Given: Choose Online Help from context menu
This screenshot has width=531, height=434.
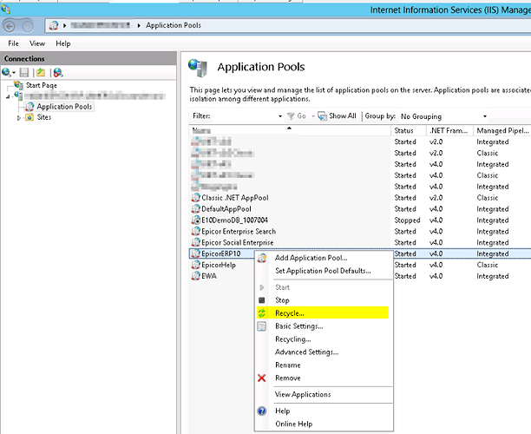Looking at the screenshot, I should pyautogui.click(x=293, y=424).
